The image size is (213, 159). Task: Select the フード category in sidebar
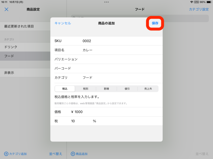[x=25, y=56]
